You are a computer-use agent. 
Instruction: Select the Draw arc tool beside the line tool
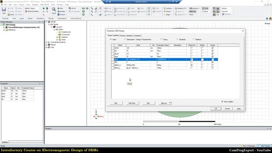pyautogui.click(x=96, y=8)
